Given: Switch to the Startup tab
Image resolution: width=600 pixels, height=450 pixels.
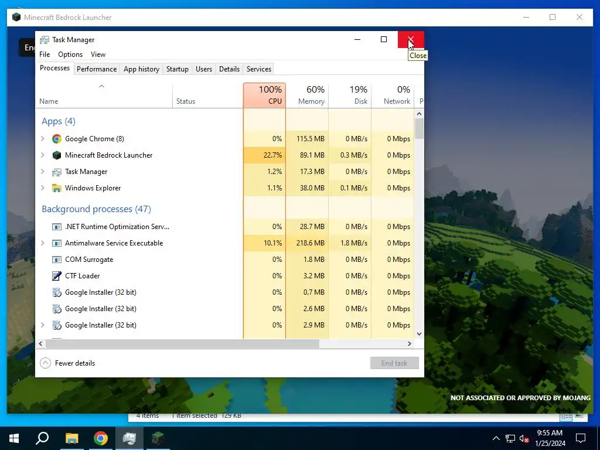Looking at the screenshot, I should [x=177, y=69].
